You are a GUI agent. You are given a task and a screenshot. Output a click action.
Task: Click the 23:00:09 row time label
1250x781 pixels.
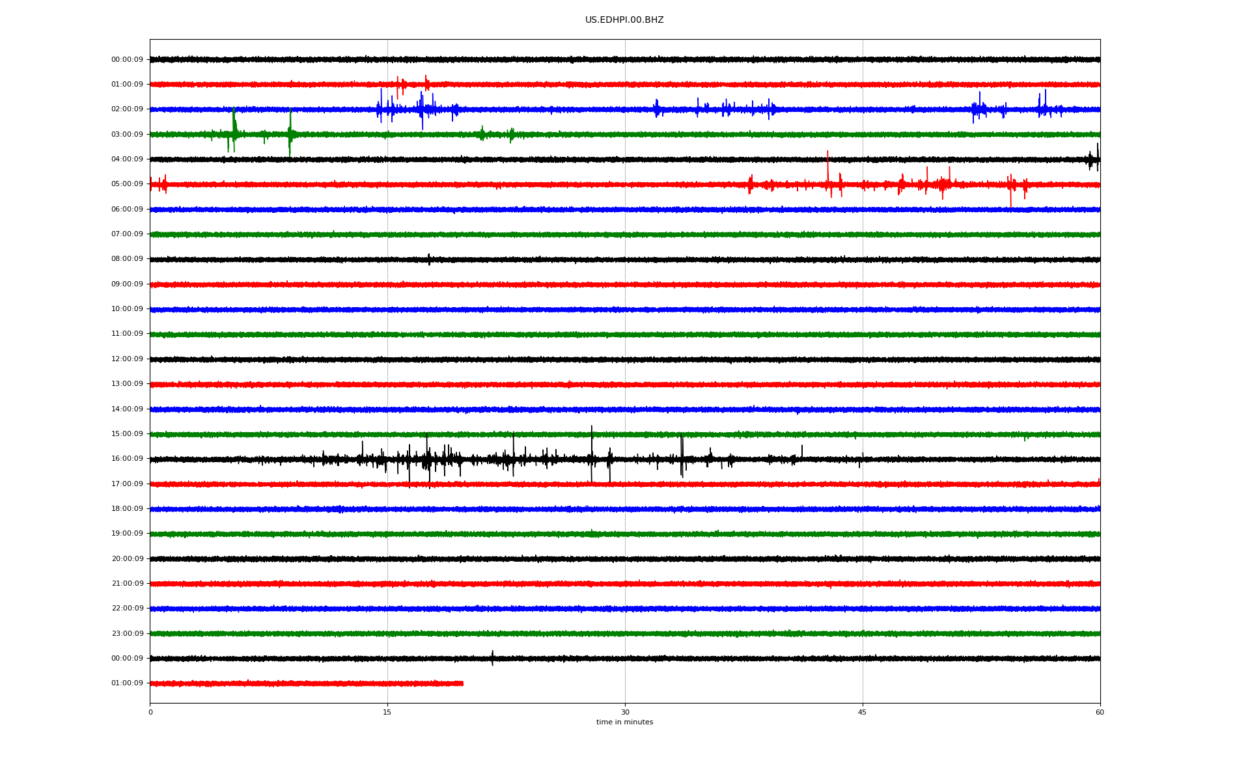127,633
